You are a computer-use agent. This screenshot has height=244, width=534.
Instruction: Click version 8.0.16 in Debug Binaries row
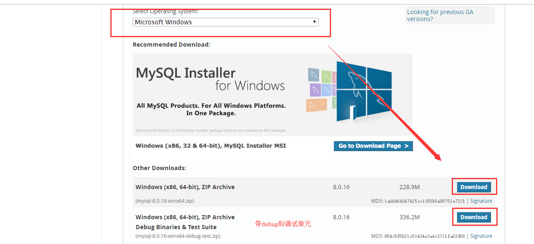tap(341, 217)
